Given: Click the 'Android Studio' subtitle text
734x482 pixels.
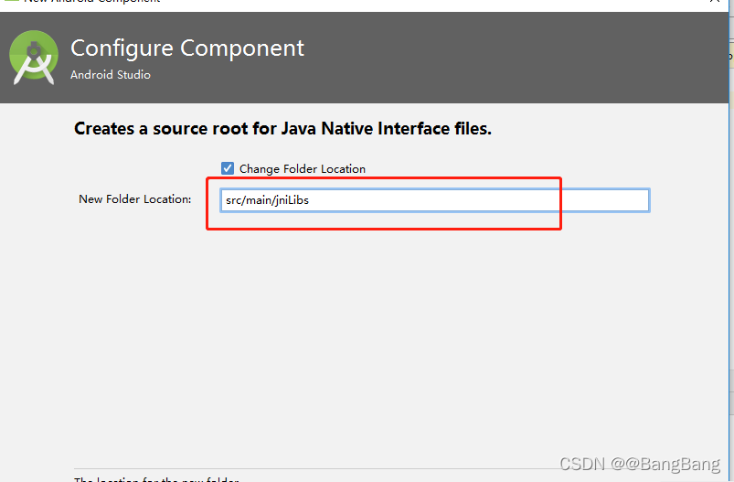Looking at the screenshot, I should [111, 75].
